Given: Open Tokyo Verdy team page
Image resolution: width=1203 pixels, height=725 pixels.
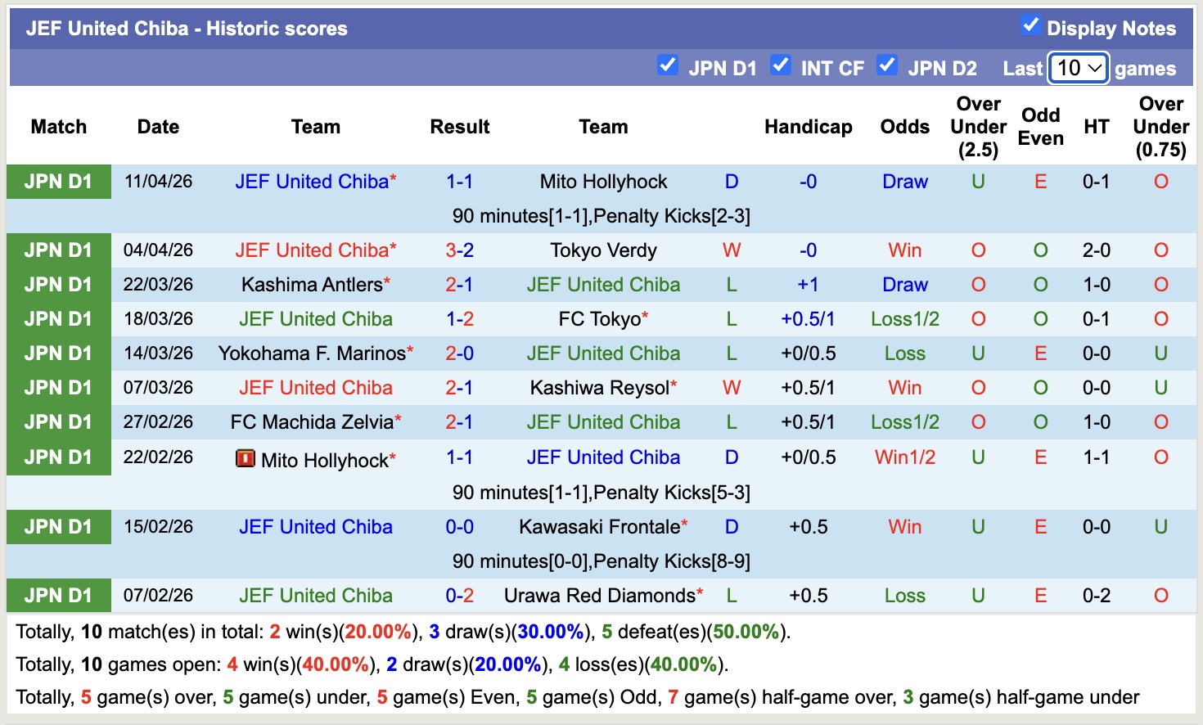Looking at the screenshot, I should coord(603,250).
